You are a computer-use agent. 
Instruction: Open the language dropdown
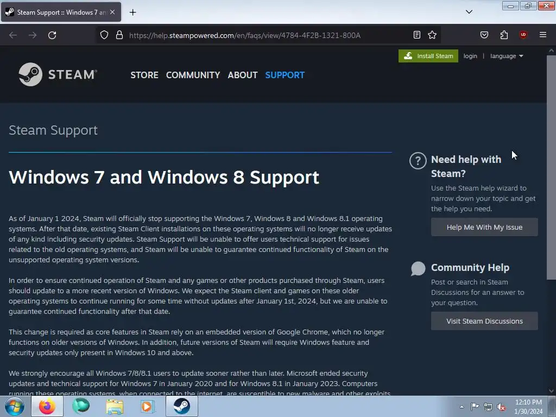coord(507,56)
